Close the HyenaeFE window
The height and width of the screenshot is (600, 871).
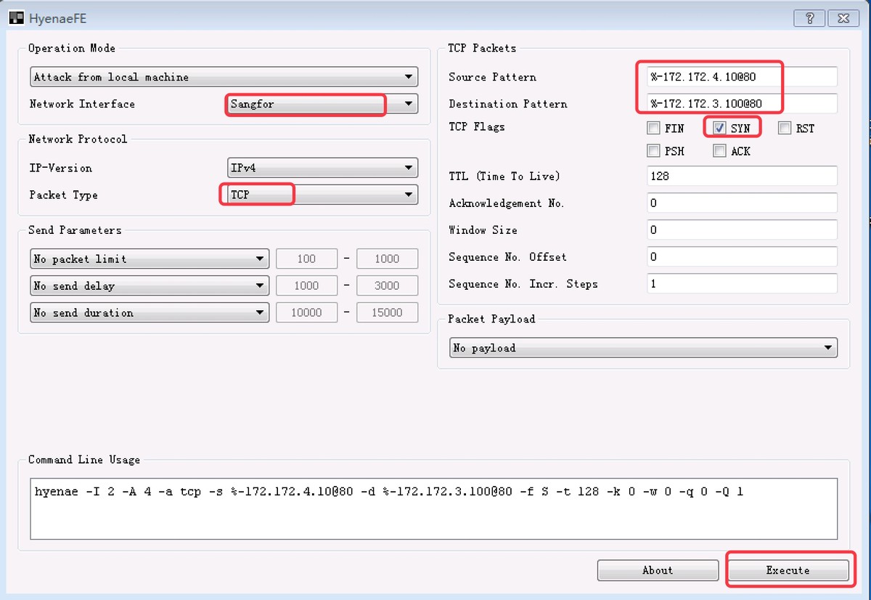pos(842,18)
